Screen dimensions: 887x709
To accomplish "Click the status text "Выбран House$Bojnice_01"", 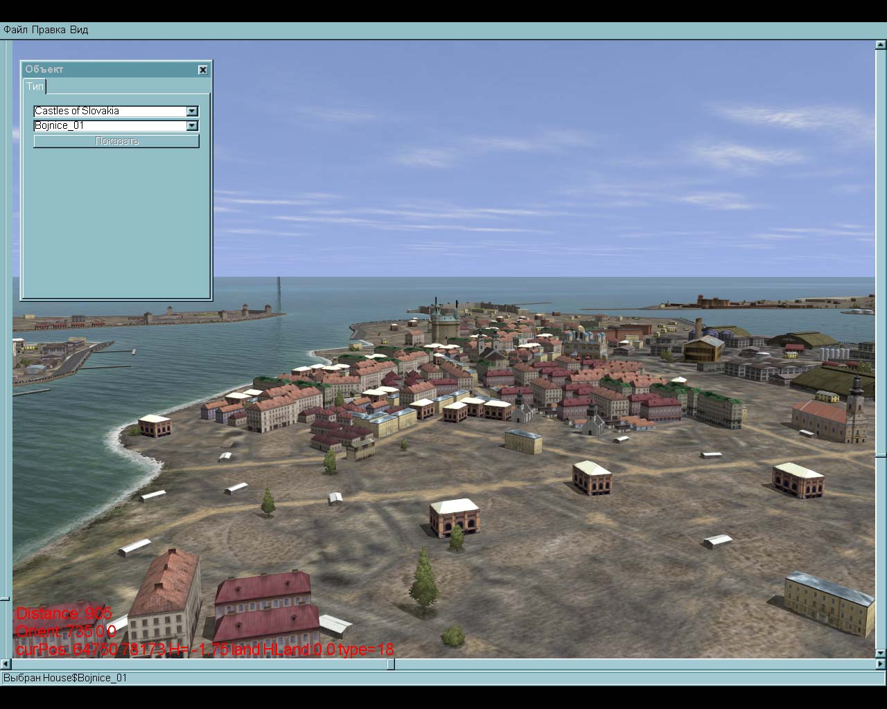I will point(65,678).
